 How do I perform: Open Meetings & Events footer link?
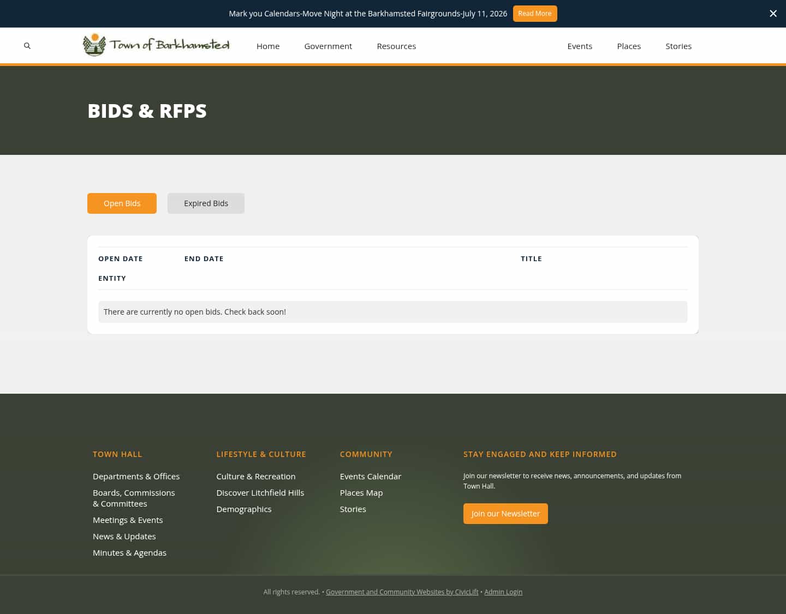[x=128, y=520]
